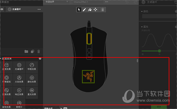This screenshot has width=177, height=109.
Task: Click the new folder group icon under layers
Action: click(x=26, y=52)
